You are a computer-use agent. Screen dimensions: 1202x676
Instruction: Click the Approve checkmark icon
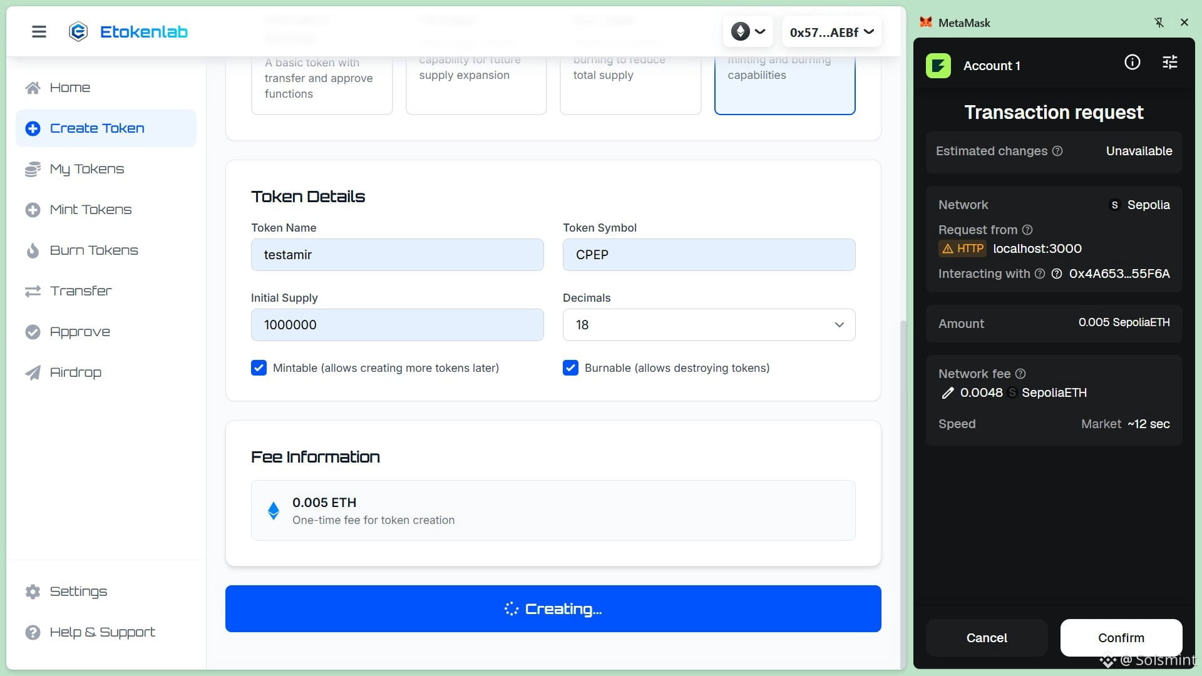click(x=33, y=332)
